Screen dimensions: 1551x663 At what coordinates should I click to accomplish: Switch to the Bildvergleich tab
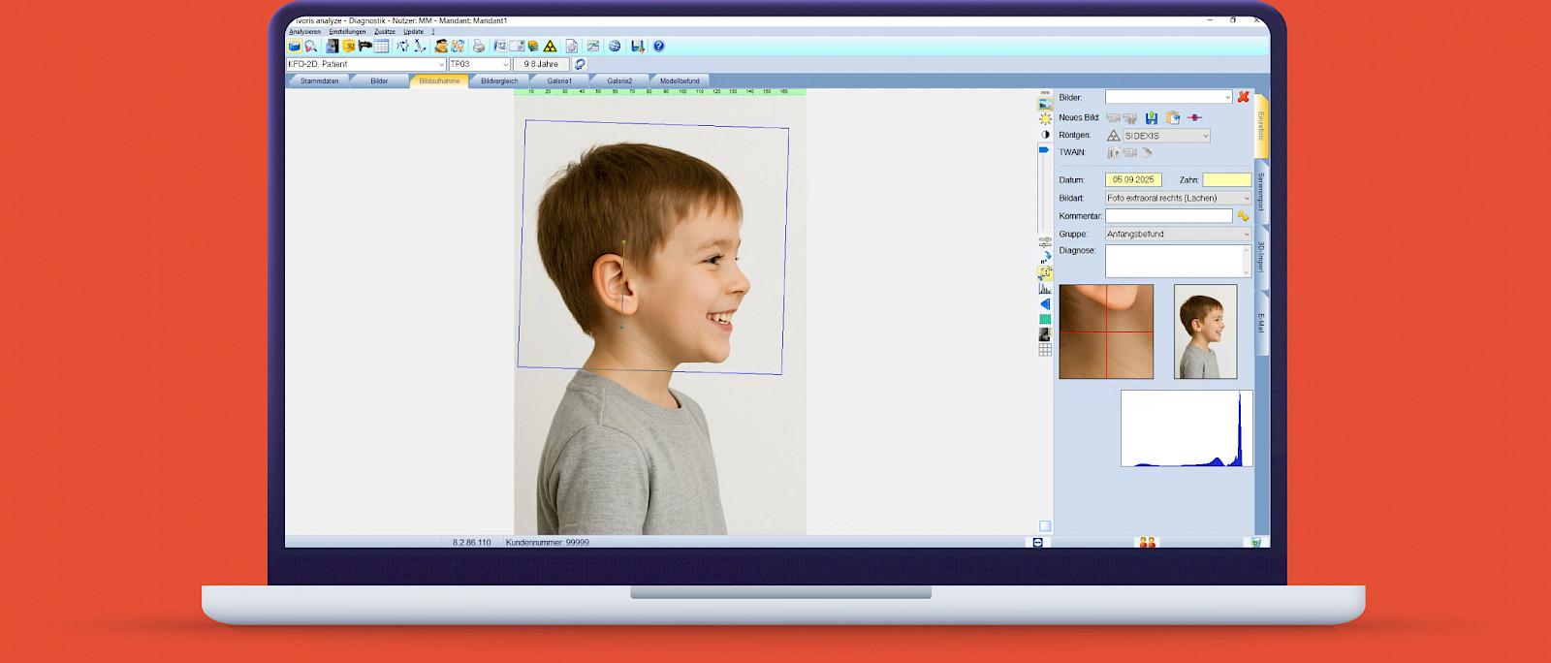point(499,81)
